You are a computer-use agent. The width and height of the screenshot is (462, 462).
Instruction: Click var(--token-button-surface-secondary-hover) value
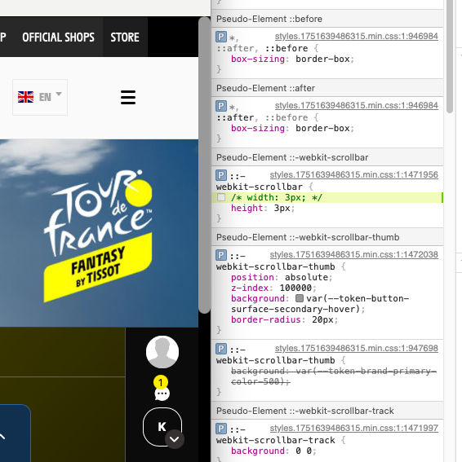coord(320,304)
